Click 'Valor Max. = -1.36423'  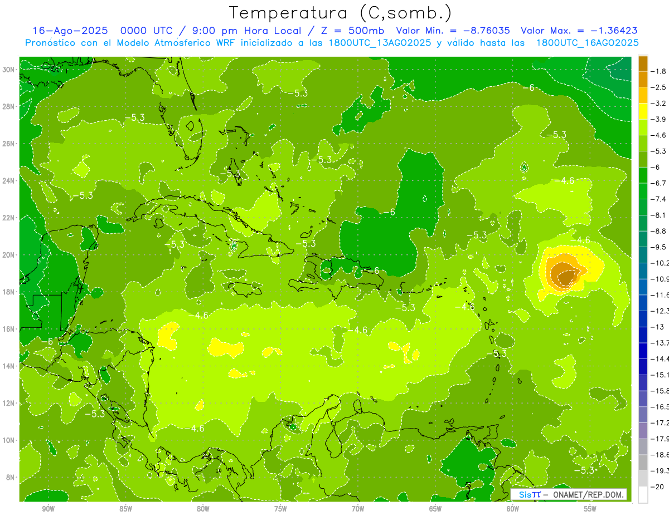[578, 31]
